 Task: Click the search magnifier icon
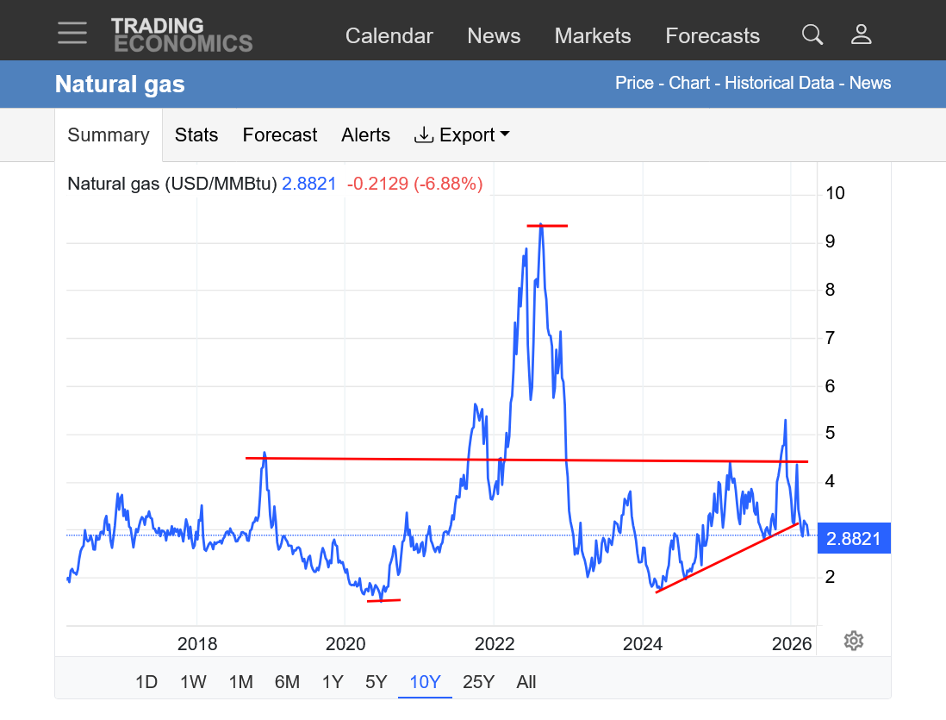812,34
